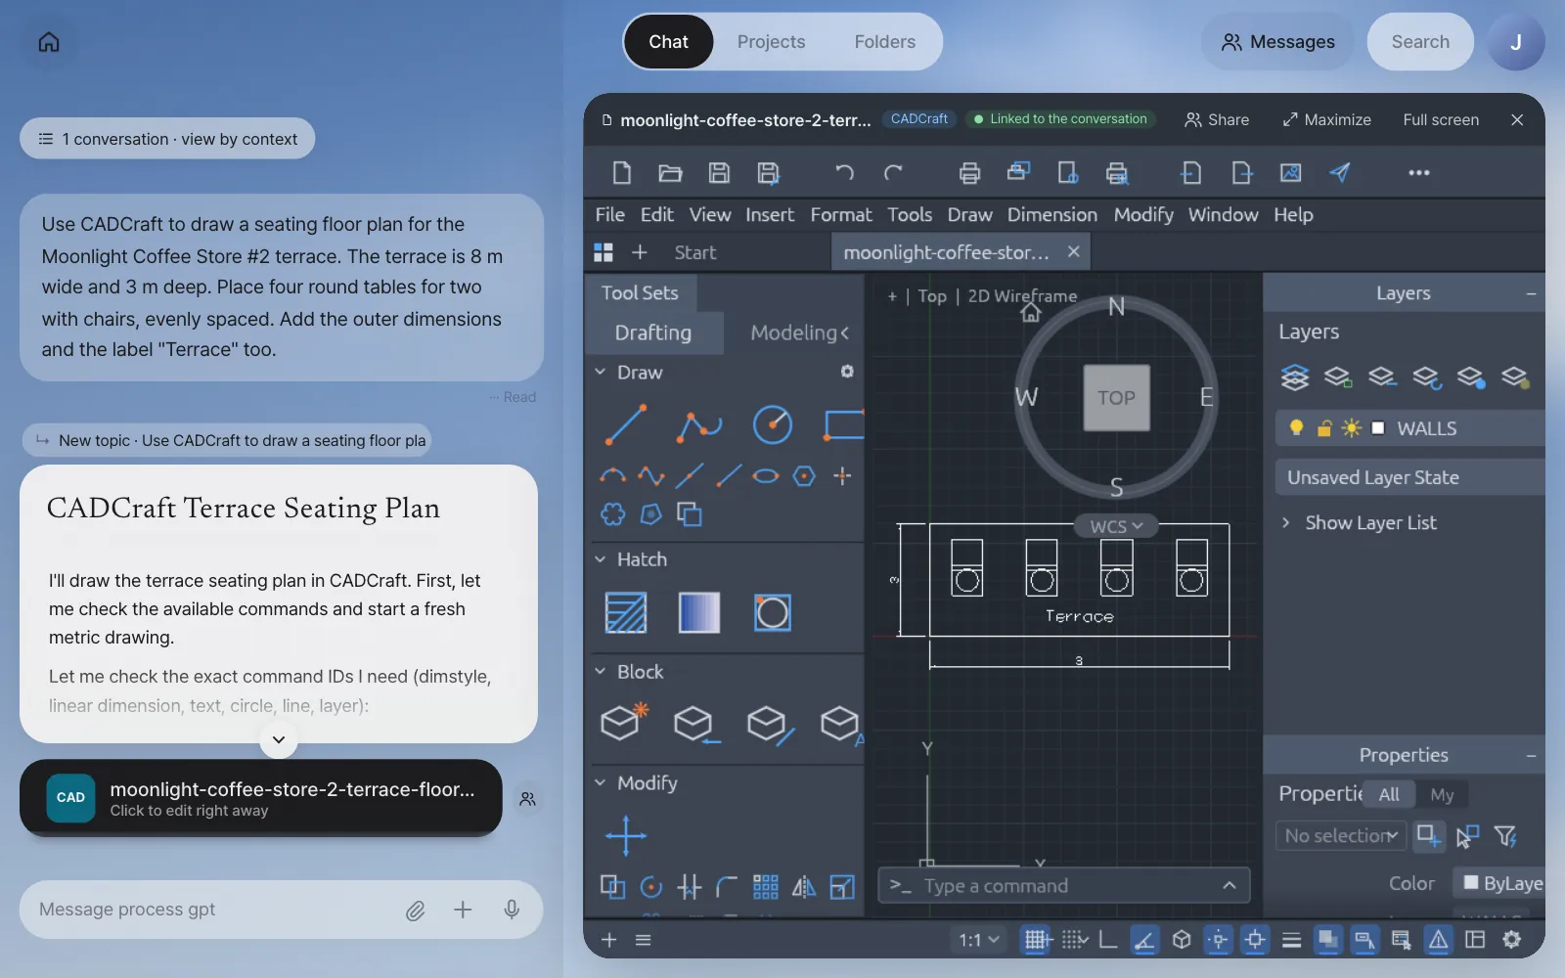Viewport: 1565px width, 978px height.
Task: Open the 1:1 annotation scale dropdown
Action: click(x=979, y=940)
